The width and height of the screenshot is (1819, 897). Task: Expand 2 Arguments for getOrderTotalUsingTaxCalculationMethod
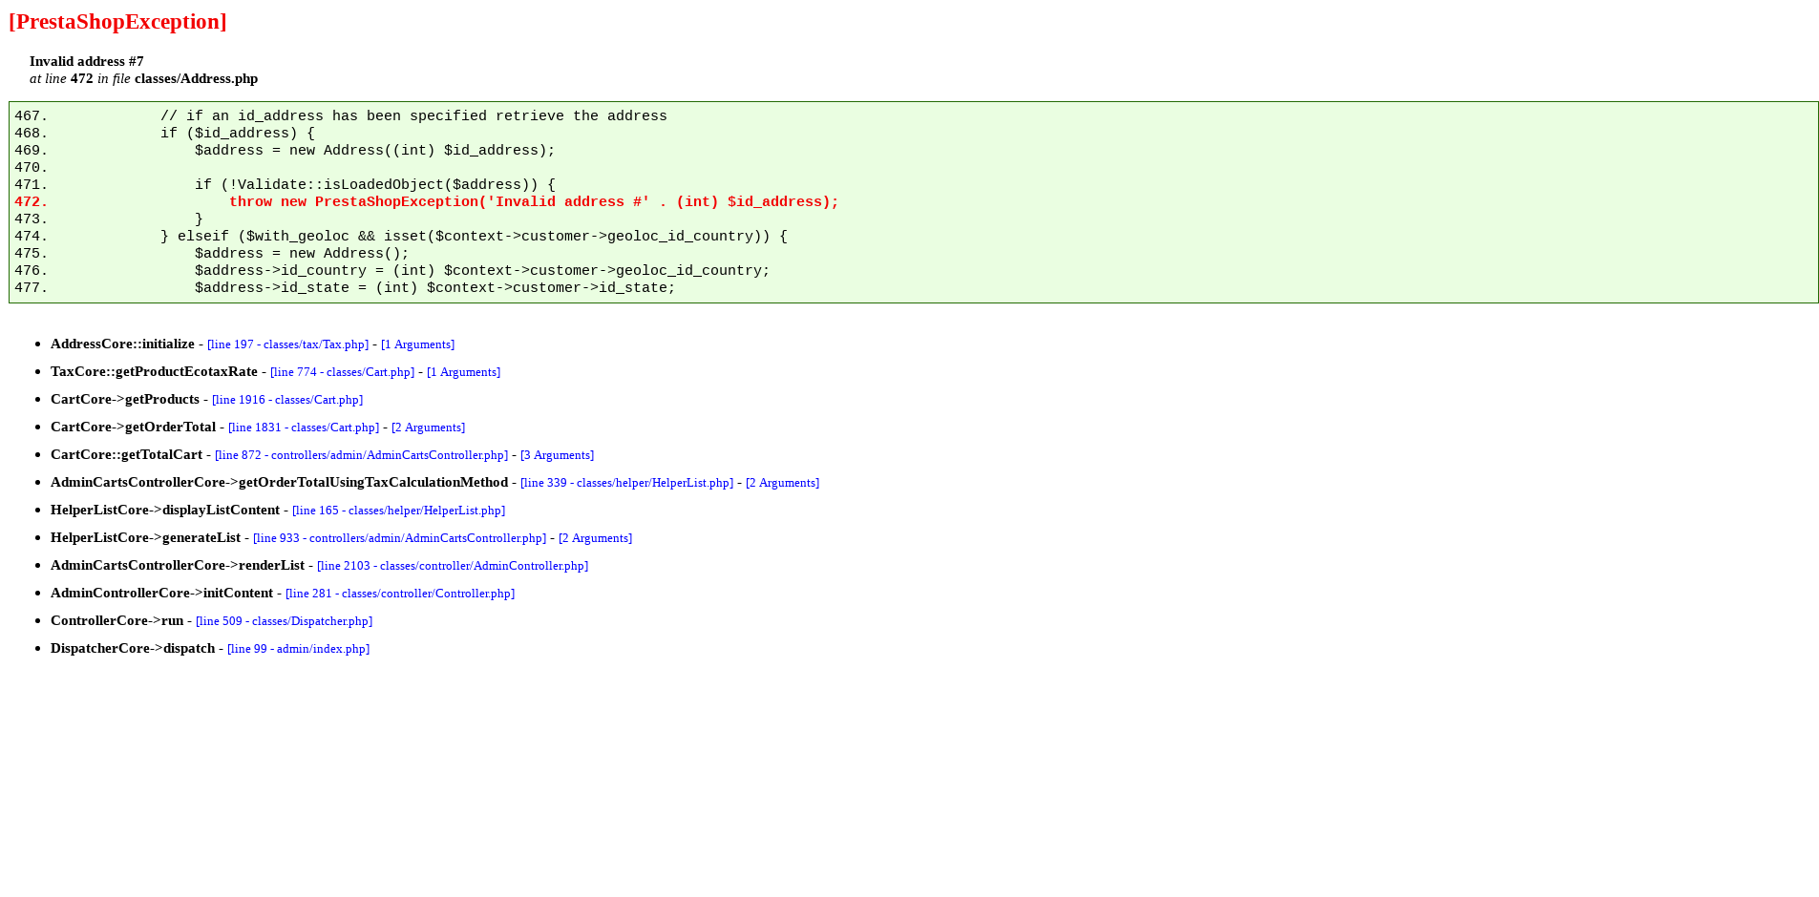point(782,483)
